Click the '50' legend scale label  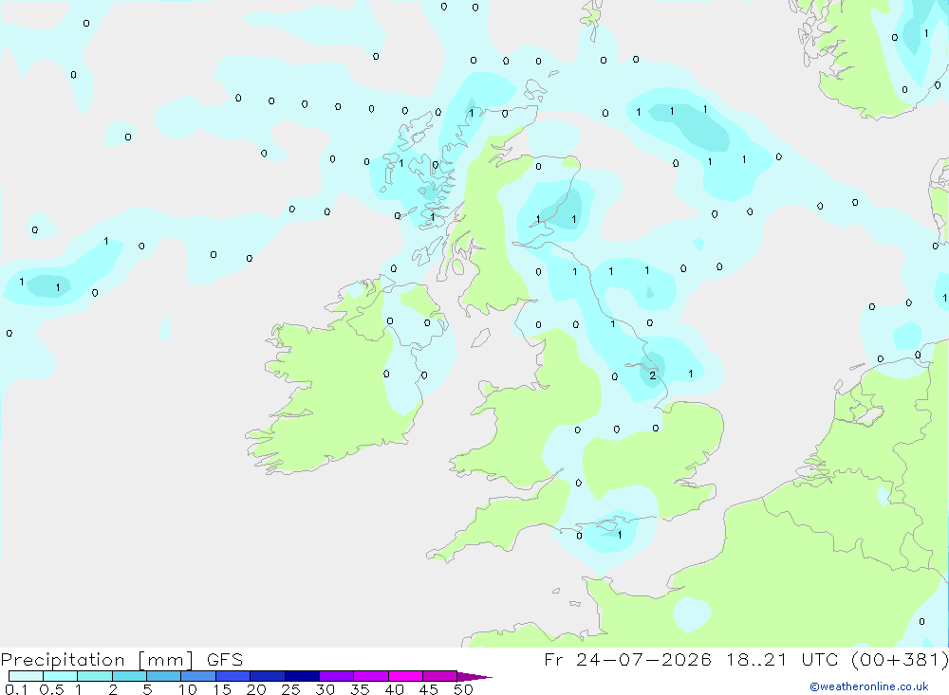click(x=463, y=689)
